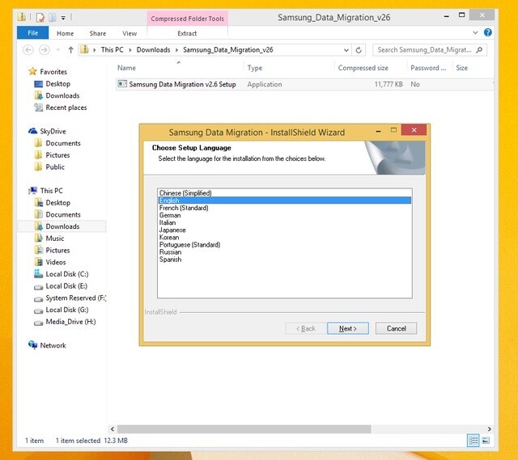Image resolution: width=518 pixels, height=460 pixels.
Task: Click the Up arrow navigation icon
Action: point(70,50)
